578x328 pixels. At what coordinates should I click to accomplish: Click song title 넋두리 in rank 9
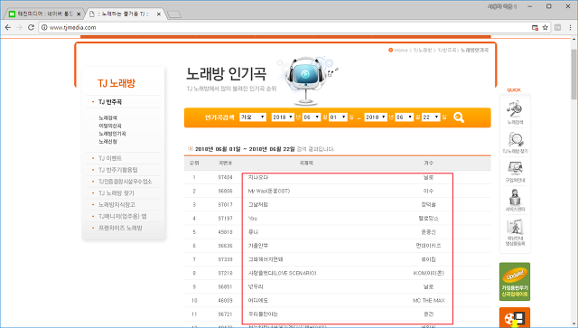[x=256, y=286]
